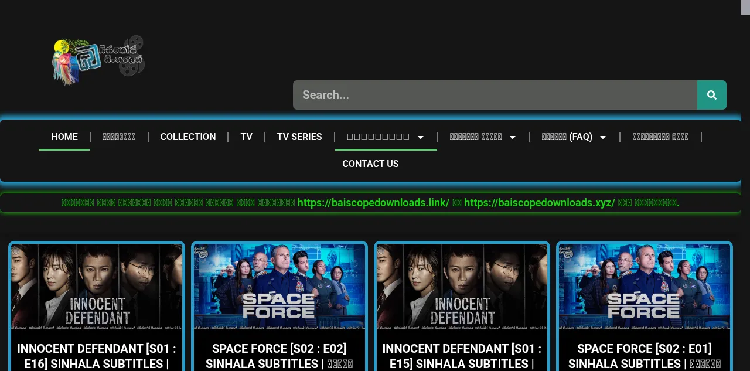Open the menu item between HOME and COLLECTION
This screenshot has height=371, width=750.
(119, 137)
